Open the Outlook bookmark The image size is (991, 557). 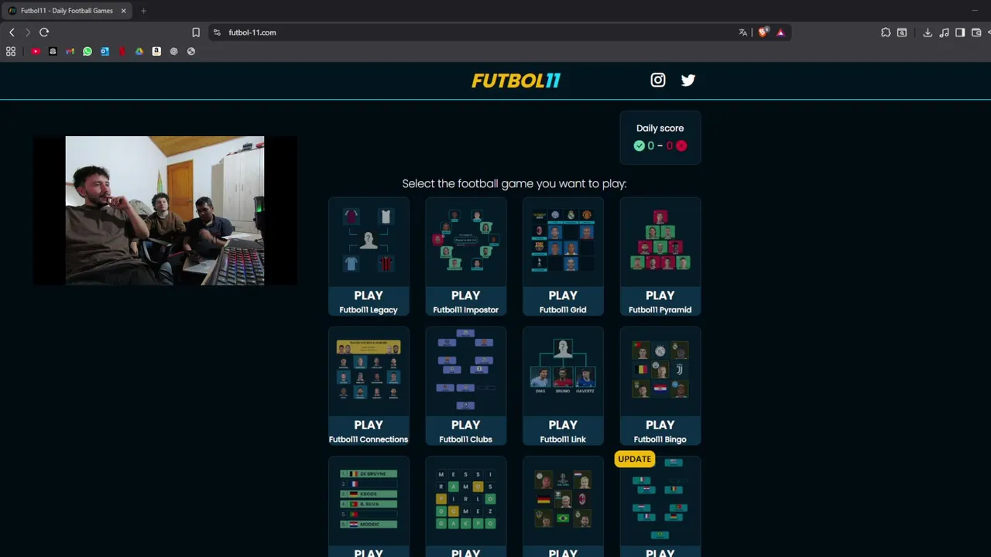coord(105,51)
